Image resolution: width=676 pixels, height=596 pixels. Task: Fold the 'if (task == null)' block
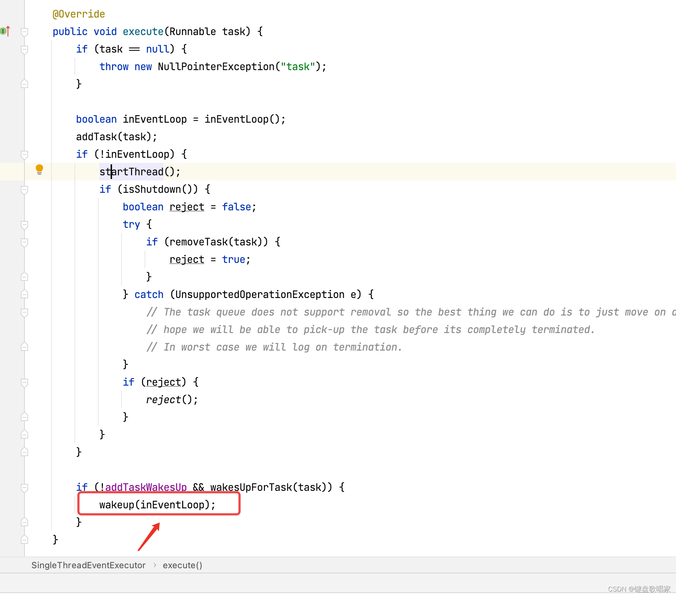click(x=24, y=49)
